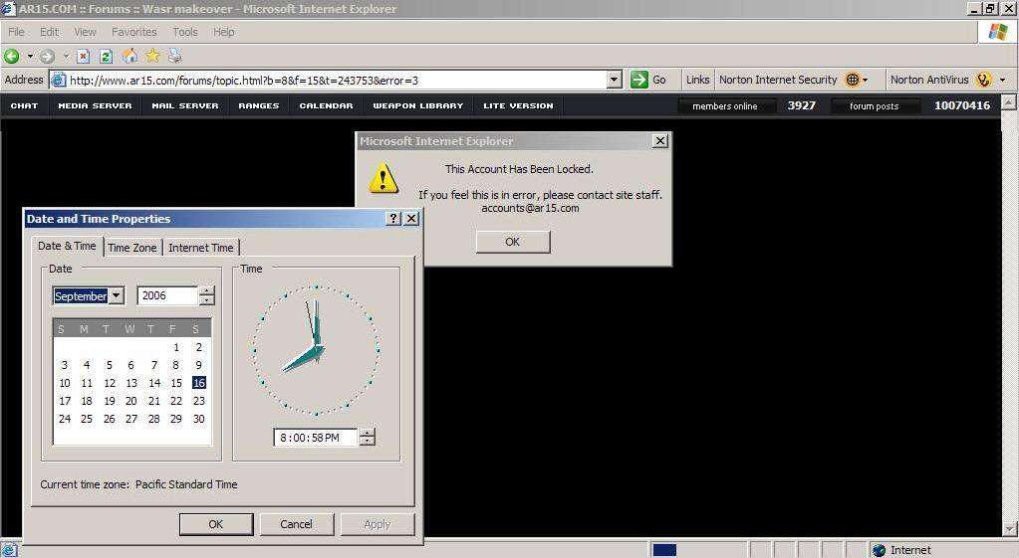
Task: Select day 23 in the calendar
Action: tap(199, 401)
